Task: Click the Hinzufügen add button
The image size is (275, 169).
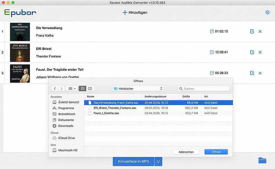Action: click(135, 12)
